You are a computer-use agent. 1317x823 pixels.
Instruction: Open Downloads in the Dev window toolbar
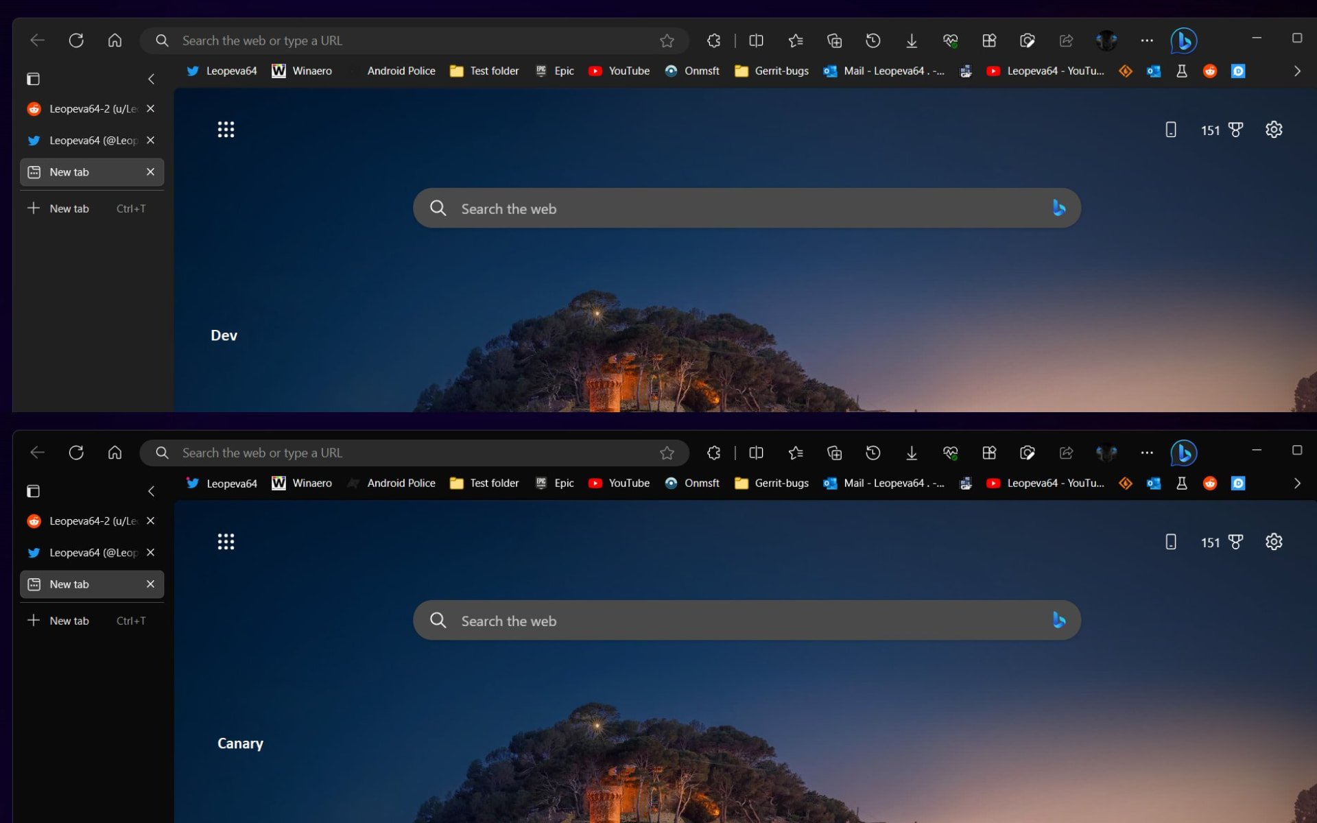912,40
